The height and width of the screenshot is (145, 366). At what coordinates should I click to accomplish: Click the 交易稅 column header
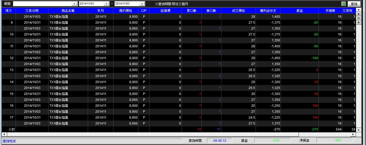click(x=349, y=11)
